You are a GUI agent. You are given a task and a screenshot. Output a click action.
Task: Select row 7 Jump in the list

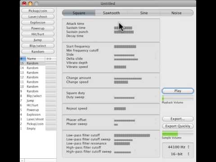pyautogui.click(x=38, y=100)
